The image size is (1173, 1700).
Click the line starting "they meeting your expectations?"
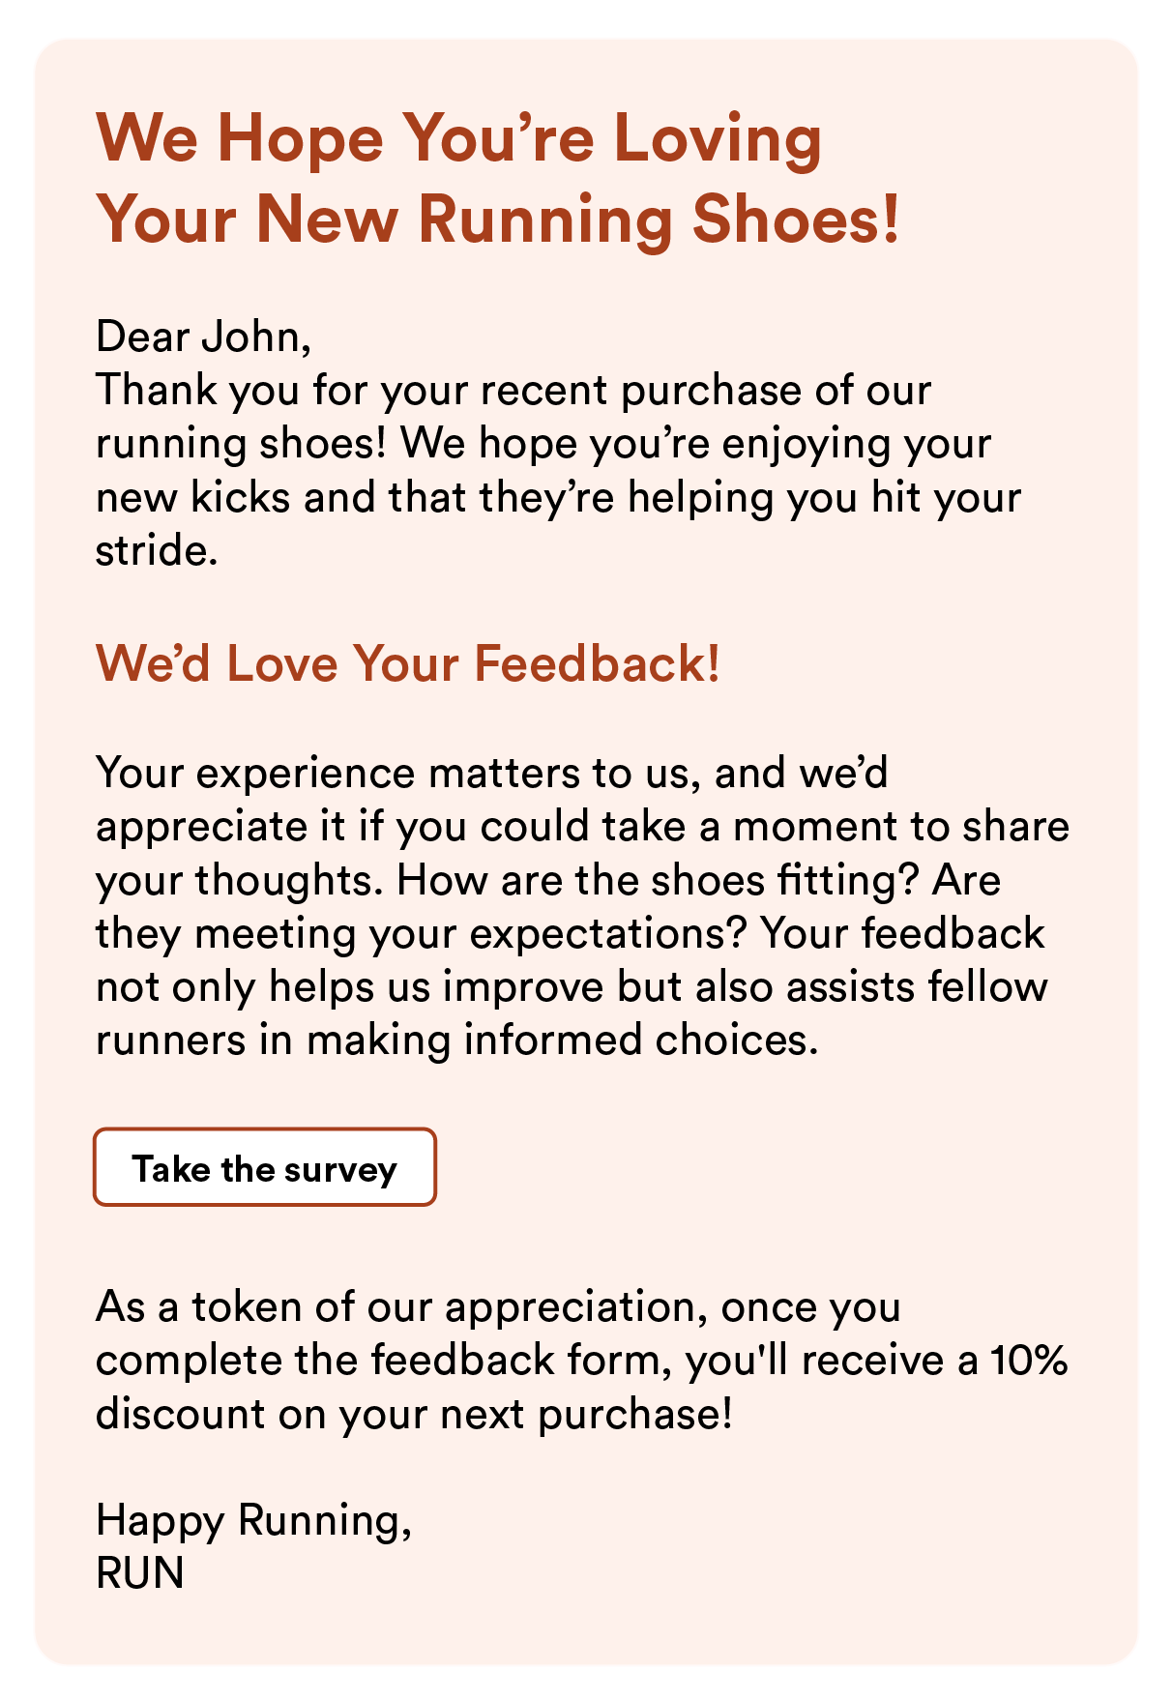click(570, 934)
